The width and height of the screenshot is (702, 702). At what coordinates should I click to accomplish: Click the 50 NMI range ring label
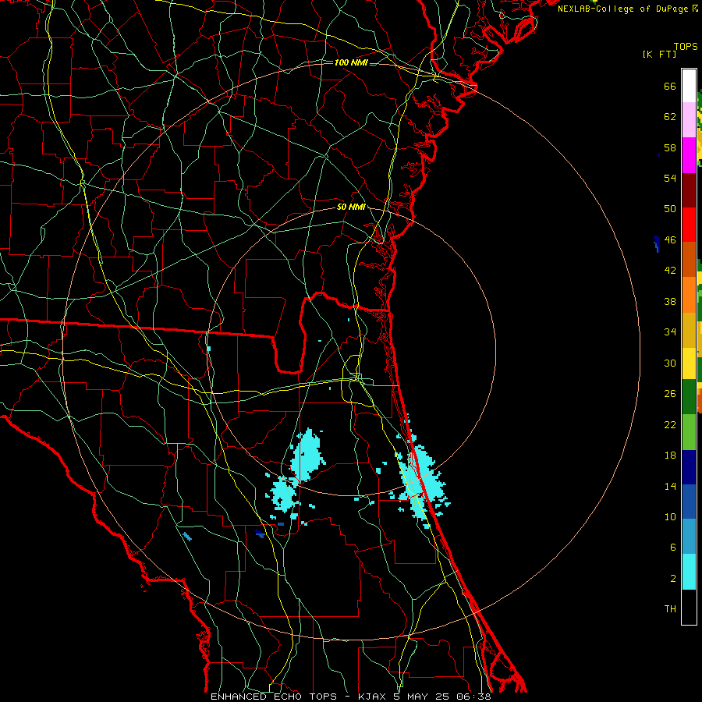click(351, 207)
